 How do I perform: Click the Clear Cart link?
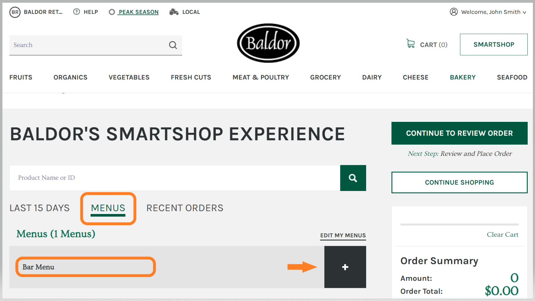[503, 235]
